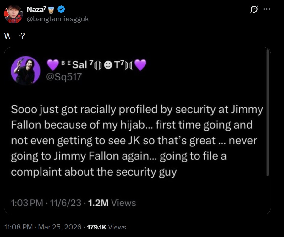Viewport: 284px width, 237px height.
Task: Click the tweet text above the quote
Action: pos(14,36)
